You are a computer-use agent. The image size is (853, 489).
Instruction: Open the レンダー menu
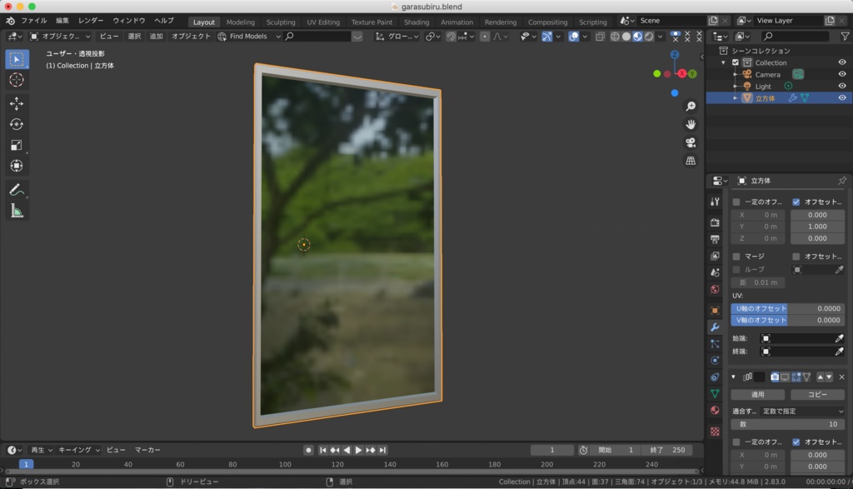pyautogui.click(x=90, y=21)
